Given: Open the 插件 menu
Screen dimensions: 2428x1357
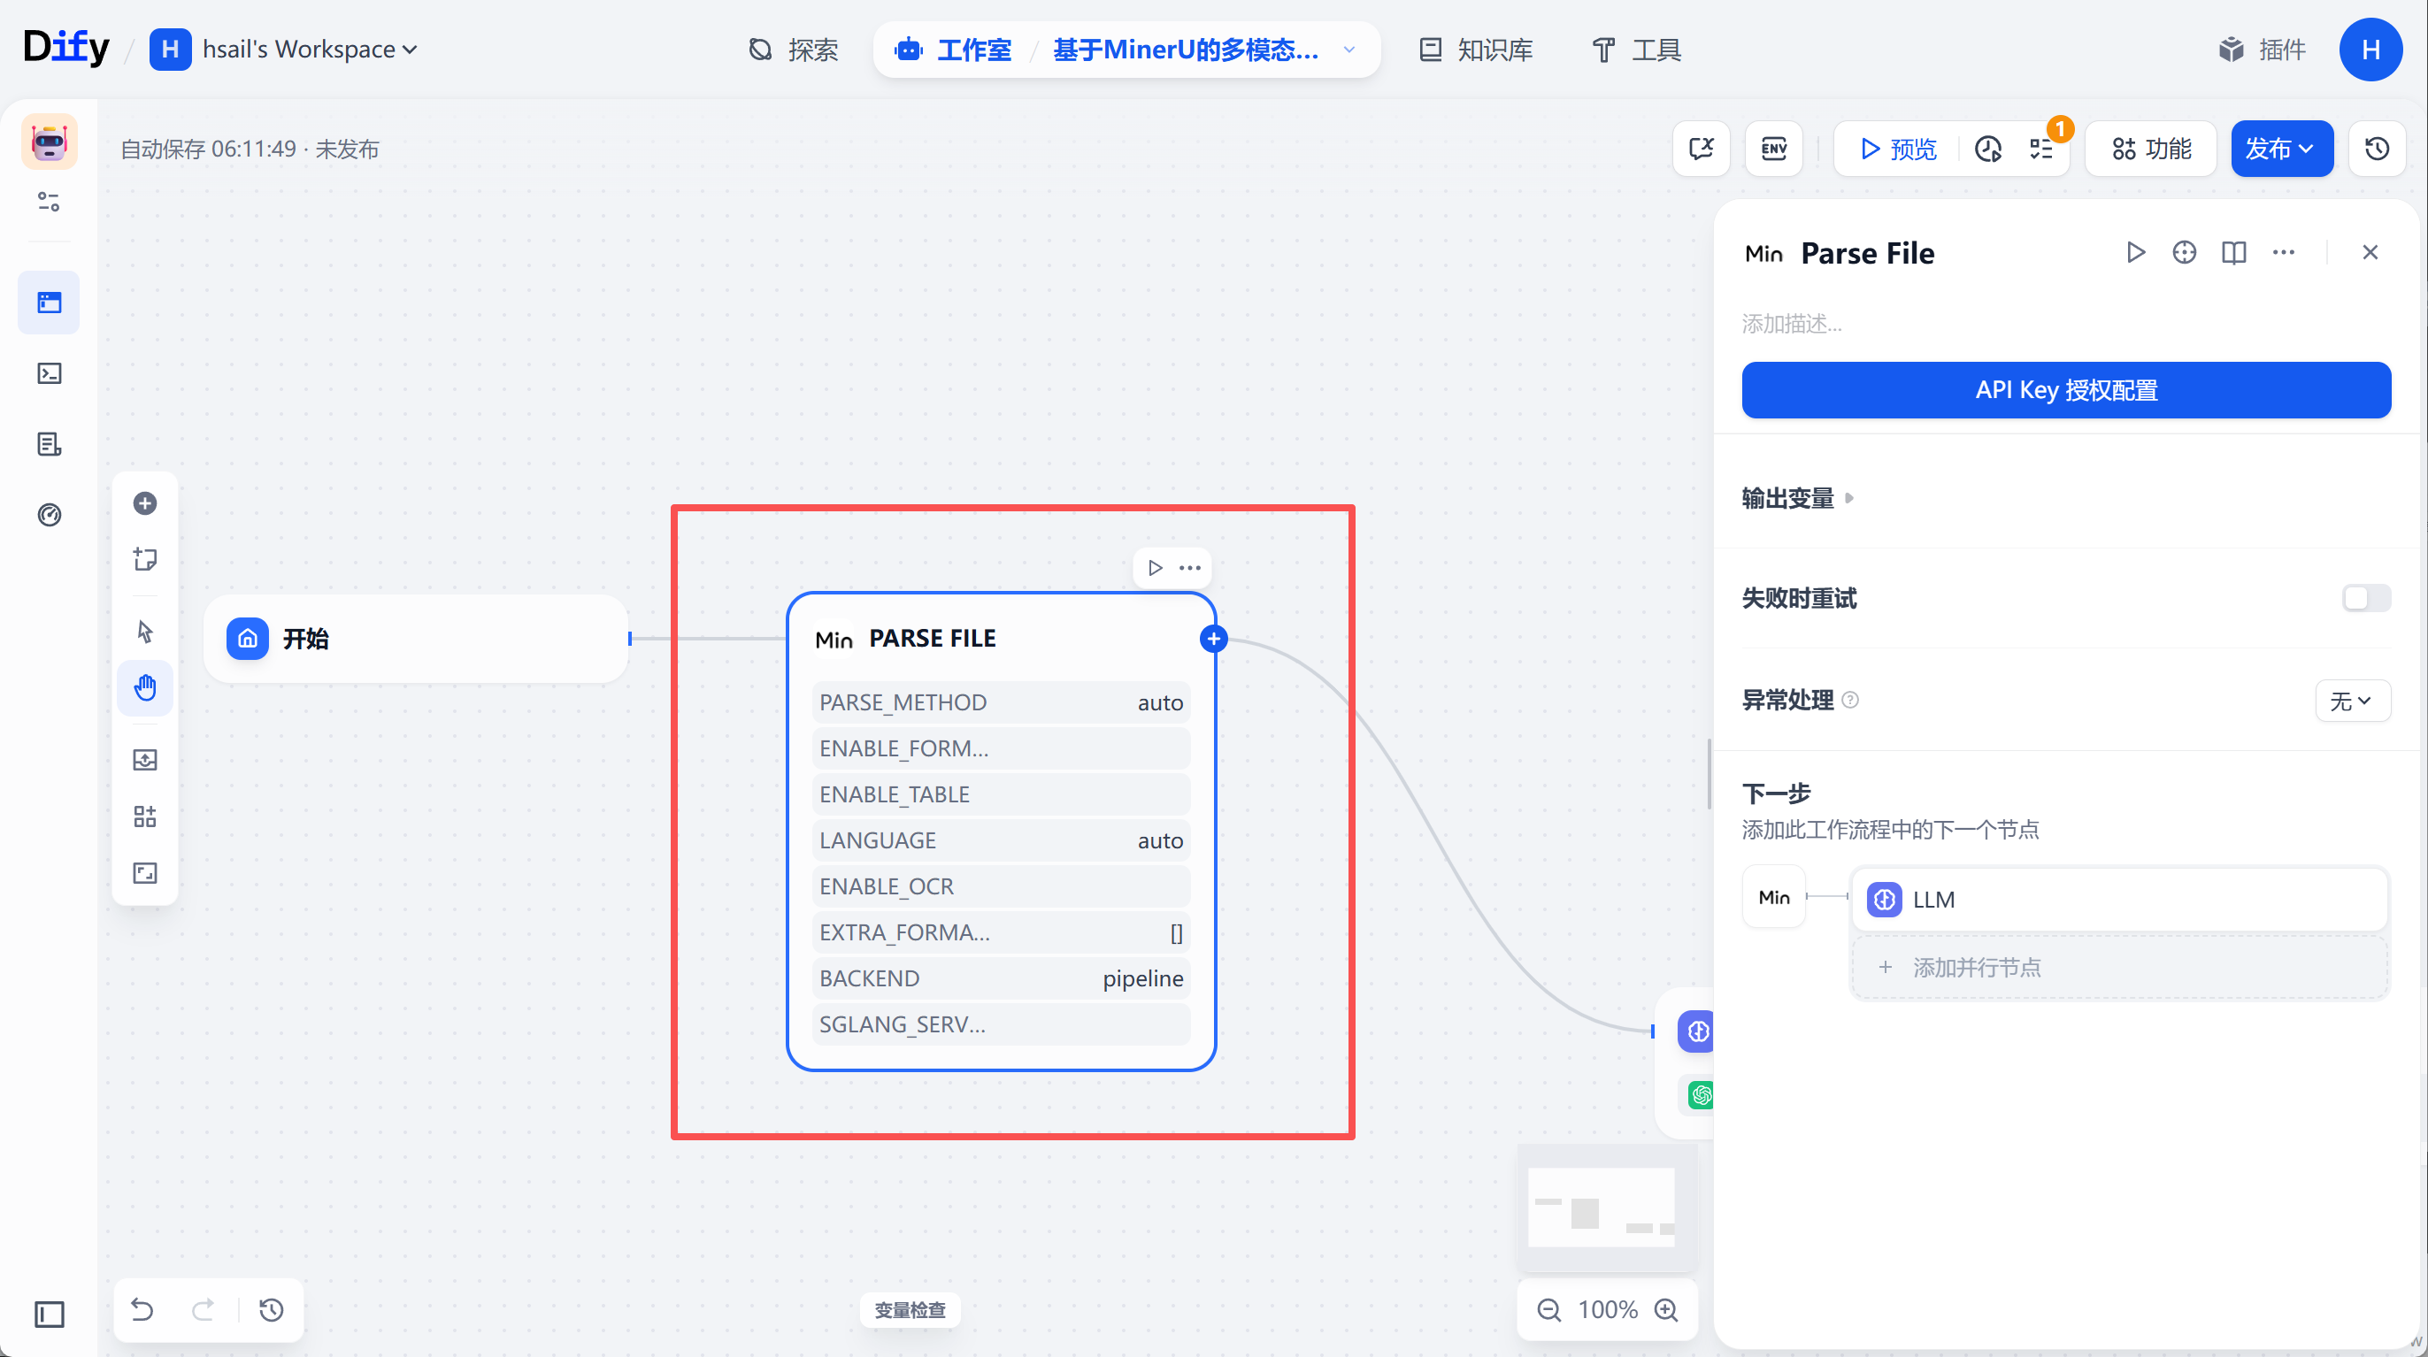Looking at the screenshot, I should pyautogui.click(x=2261, y=49).
